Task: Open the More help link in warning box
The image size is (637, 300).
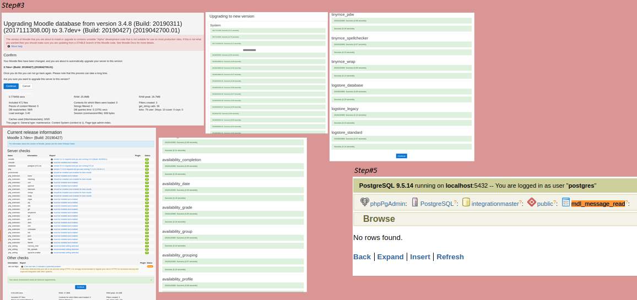Action: (x=17, y=46)
